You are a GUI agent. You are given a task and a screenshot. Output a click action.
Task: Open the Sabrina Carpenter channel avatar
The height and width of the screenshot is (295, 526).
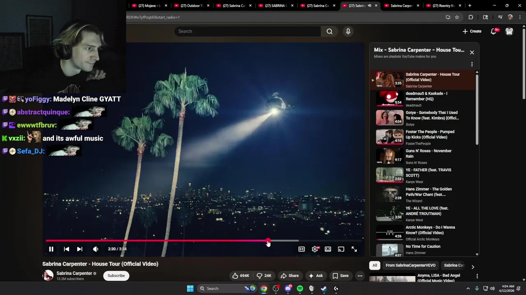point(48,276)
